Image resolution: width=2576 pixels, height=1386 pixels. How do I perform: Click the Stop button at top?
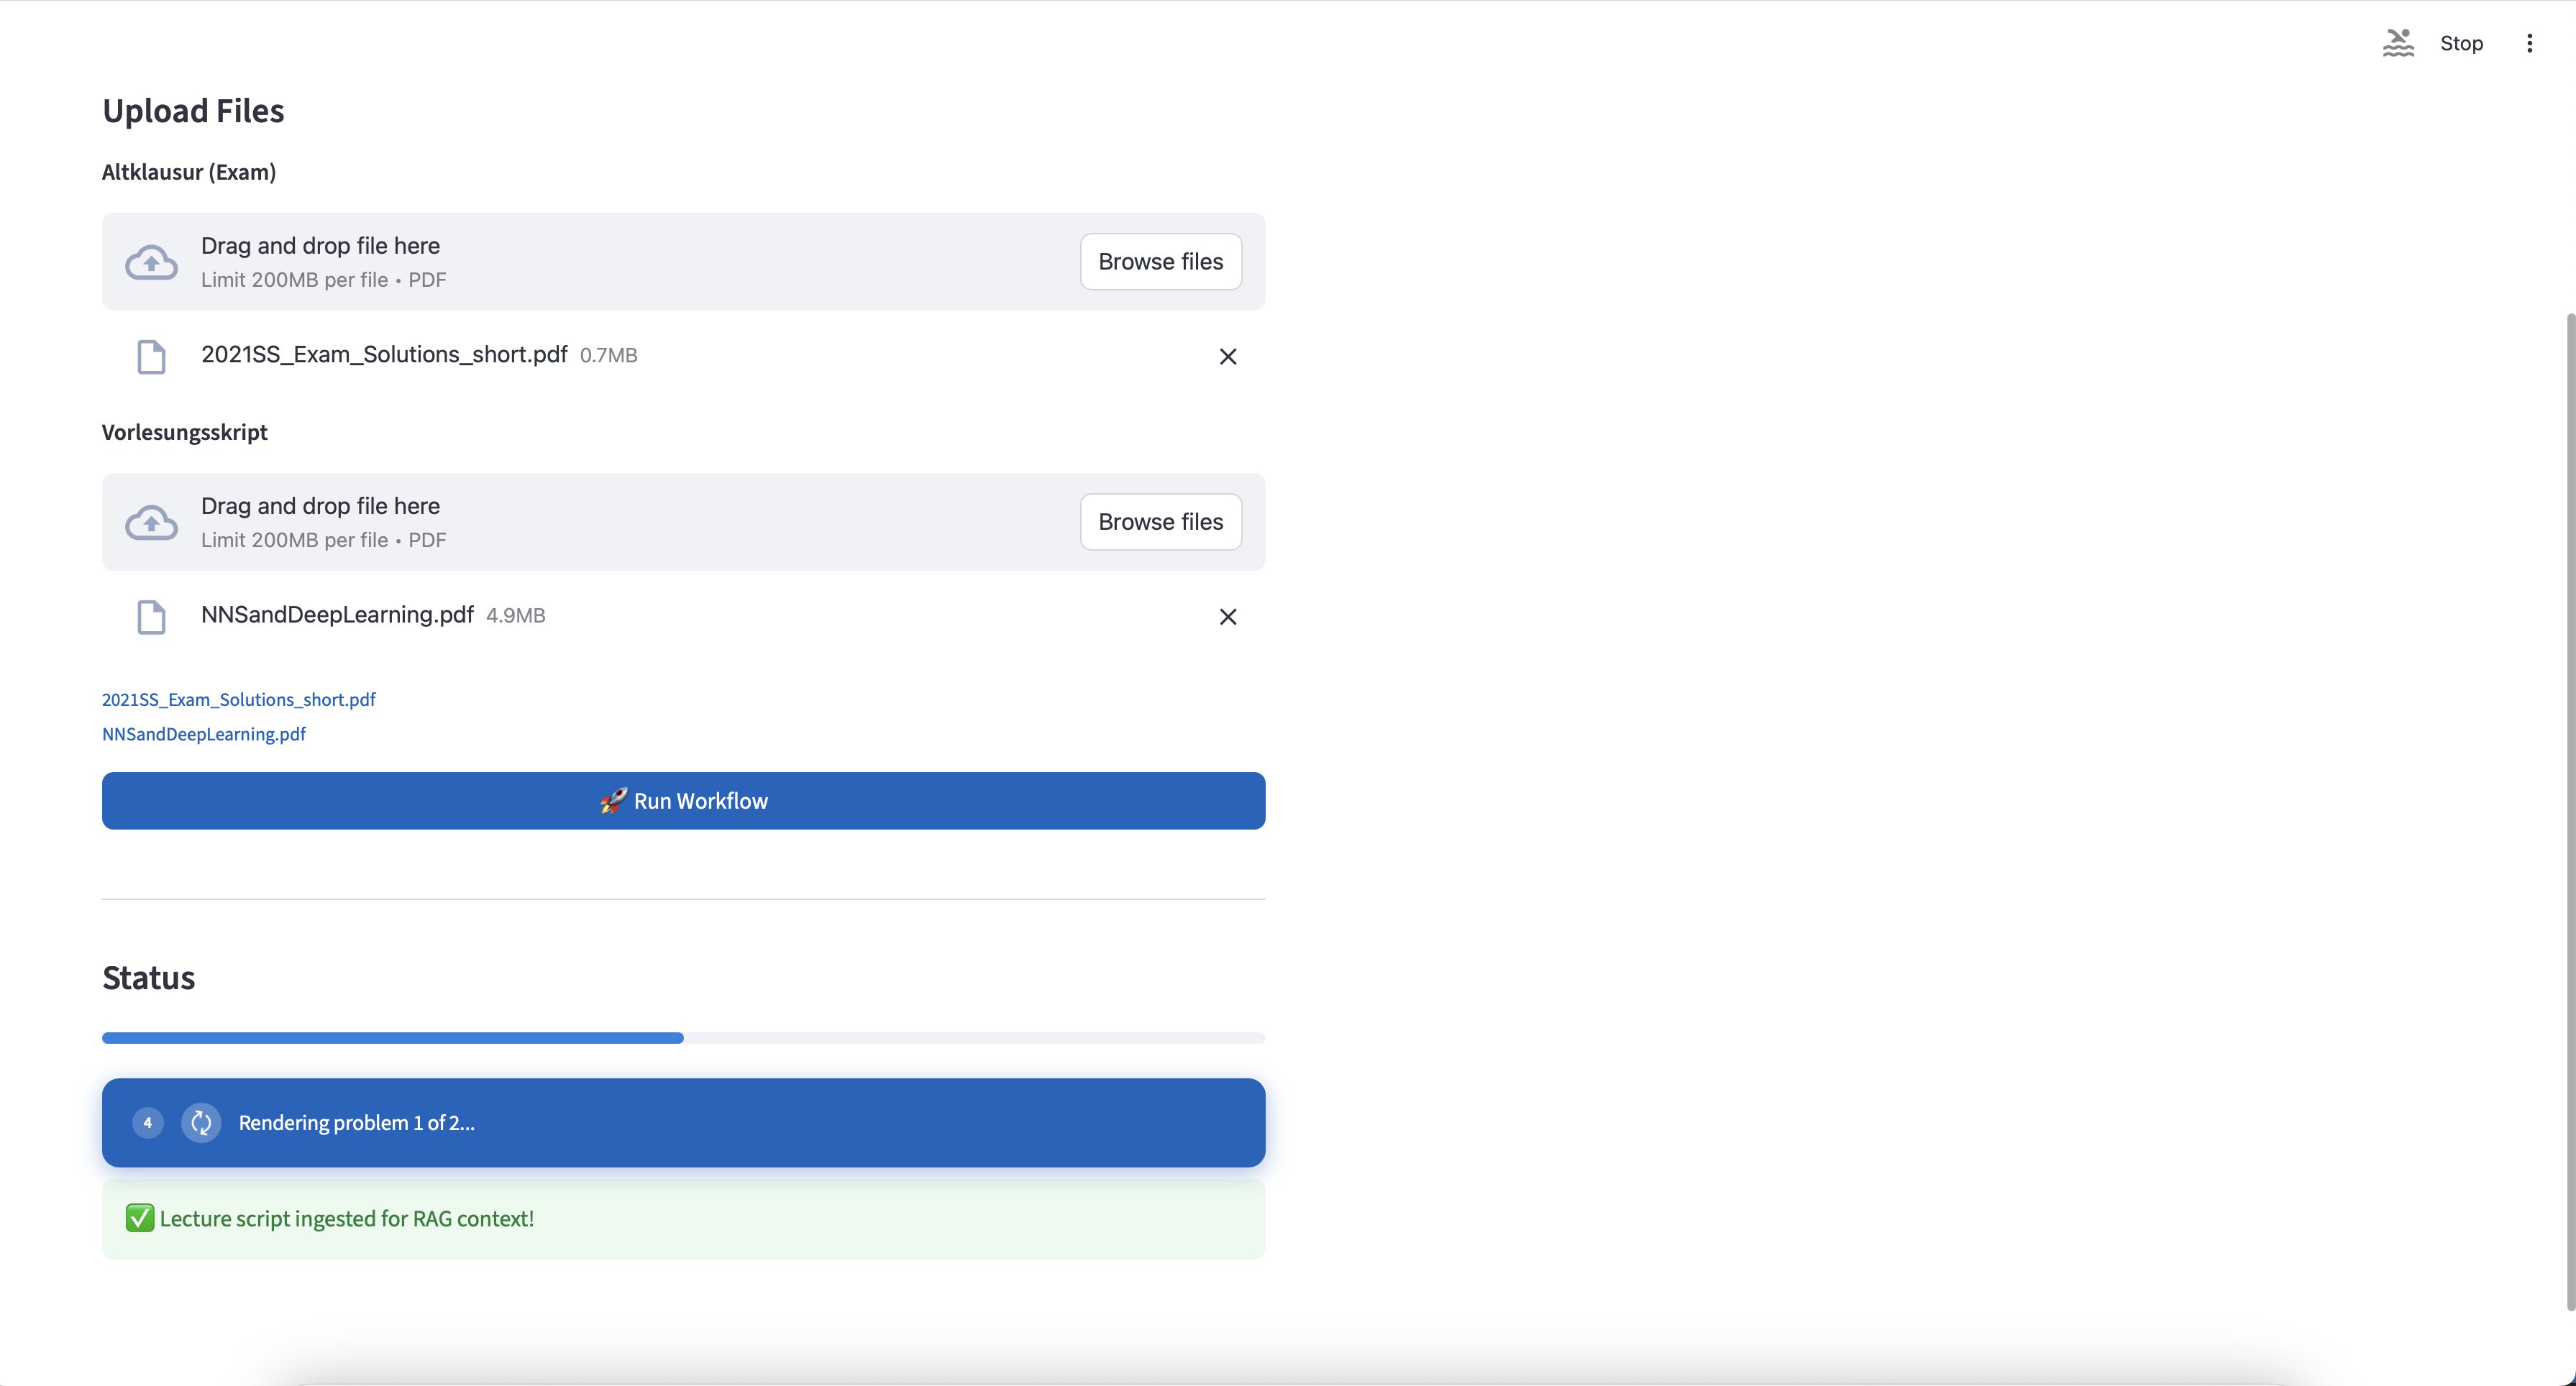2461,43
